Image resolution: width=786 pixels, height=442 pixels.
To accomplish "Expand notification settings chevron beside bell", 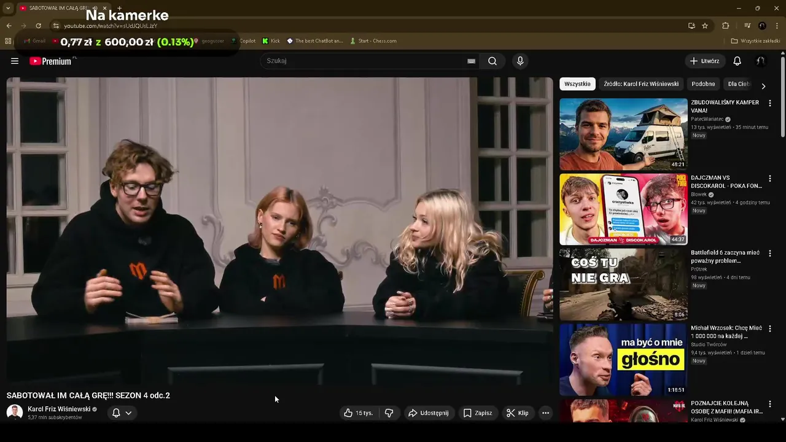I will (128, 413).
